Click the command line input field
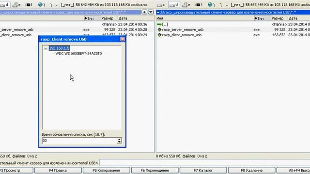The width and height of the screenshot is (310, 174). pos(204,163)
